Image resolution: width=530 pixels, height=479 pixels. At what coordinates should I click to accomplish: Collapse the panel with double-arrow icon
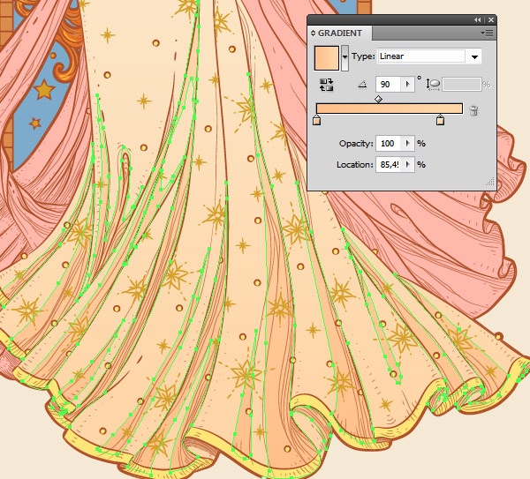(x=478, y=19)
